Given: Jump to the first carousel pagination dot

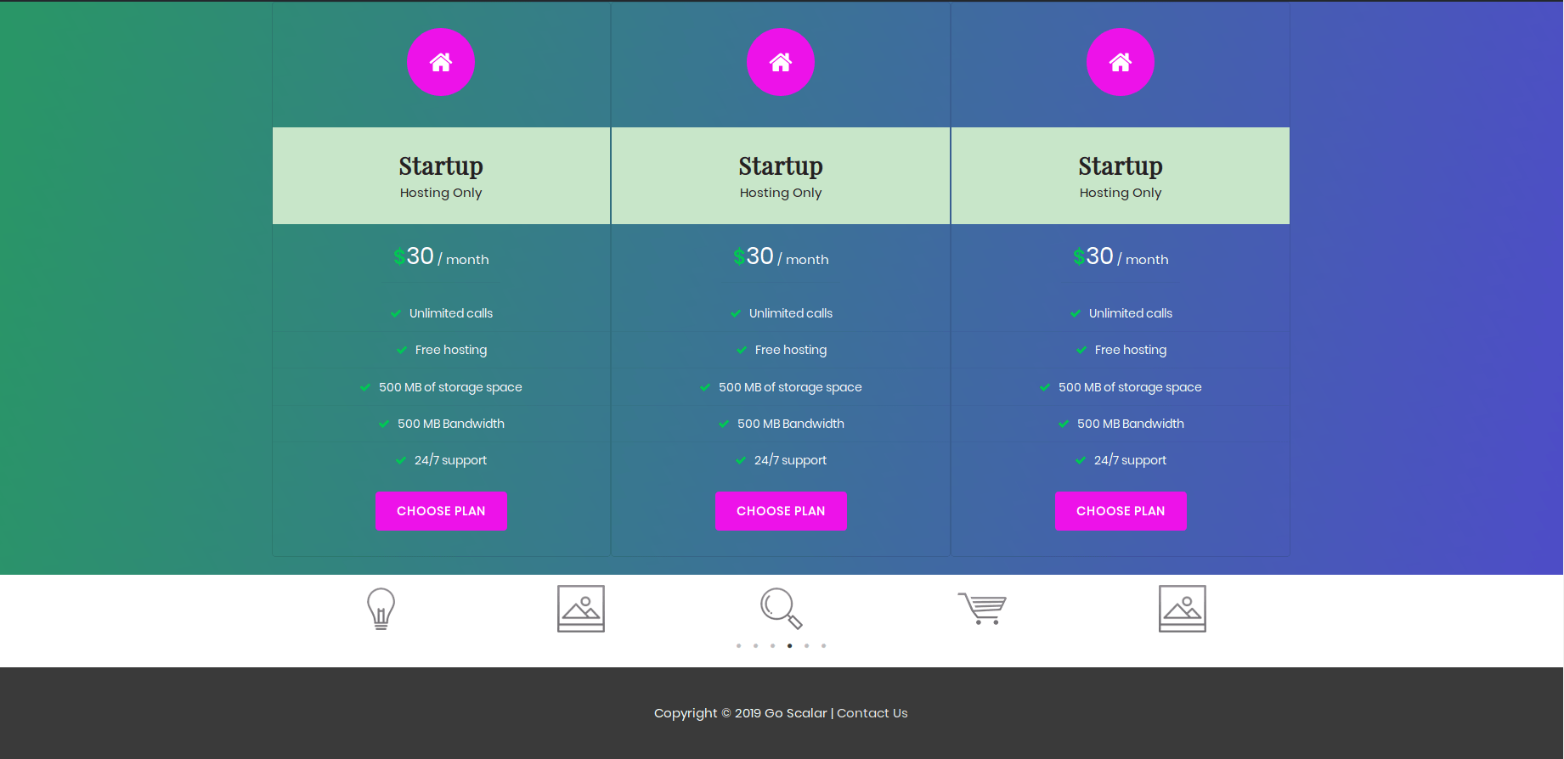Looking at the screenshot, I should point(739,646).
